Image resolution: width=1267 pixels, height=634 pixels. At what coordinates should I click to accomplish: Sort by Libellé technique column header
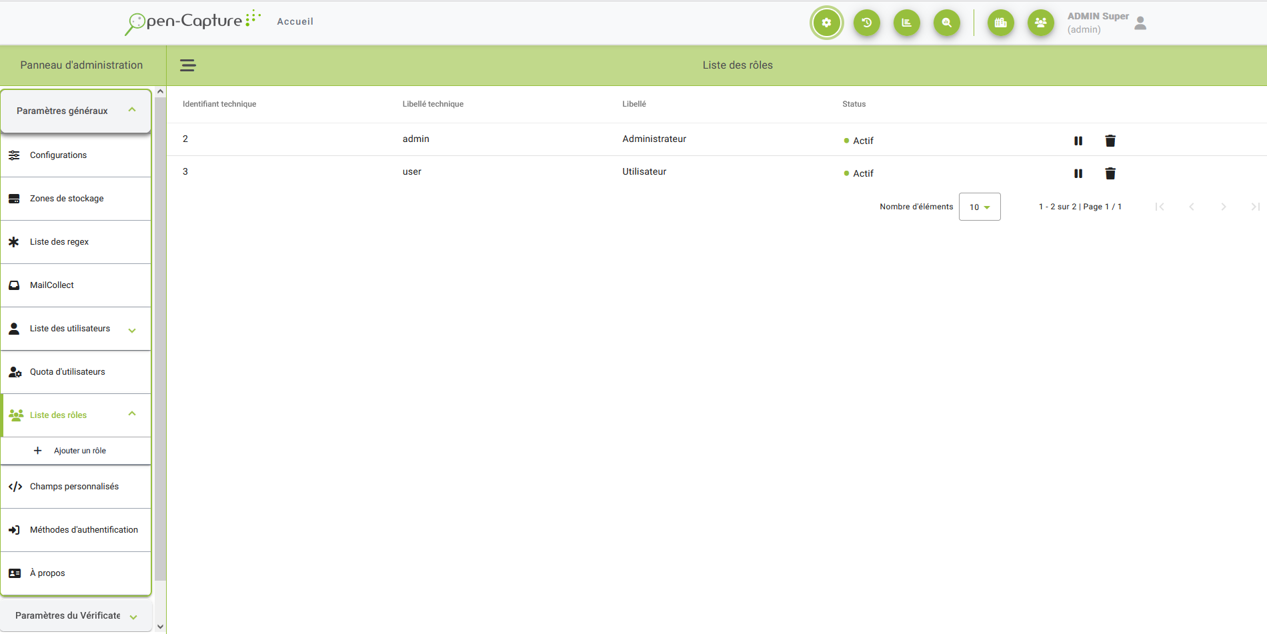click(433, 104)
